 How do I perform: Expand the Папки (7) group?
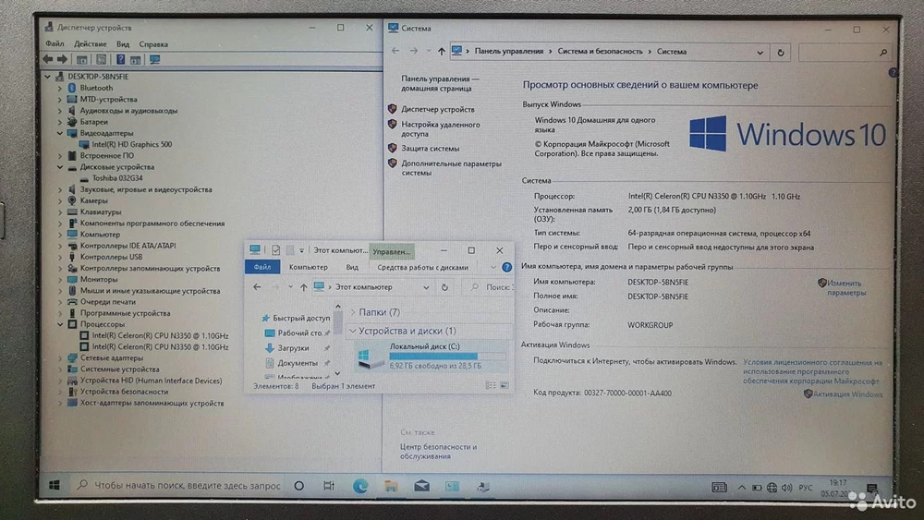pos(353,312)
